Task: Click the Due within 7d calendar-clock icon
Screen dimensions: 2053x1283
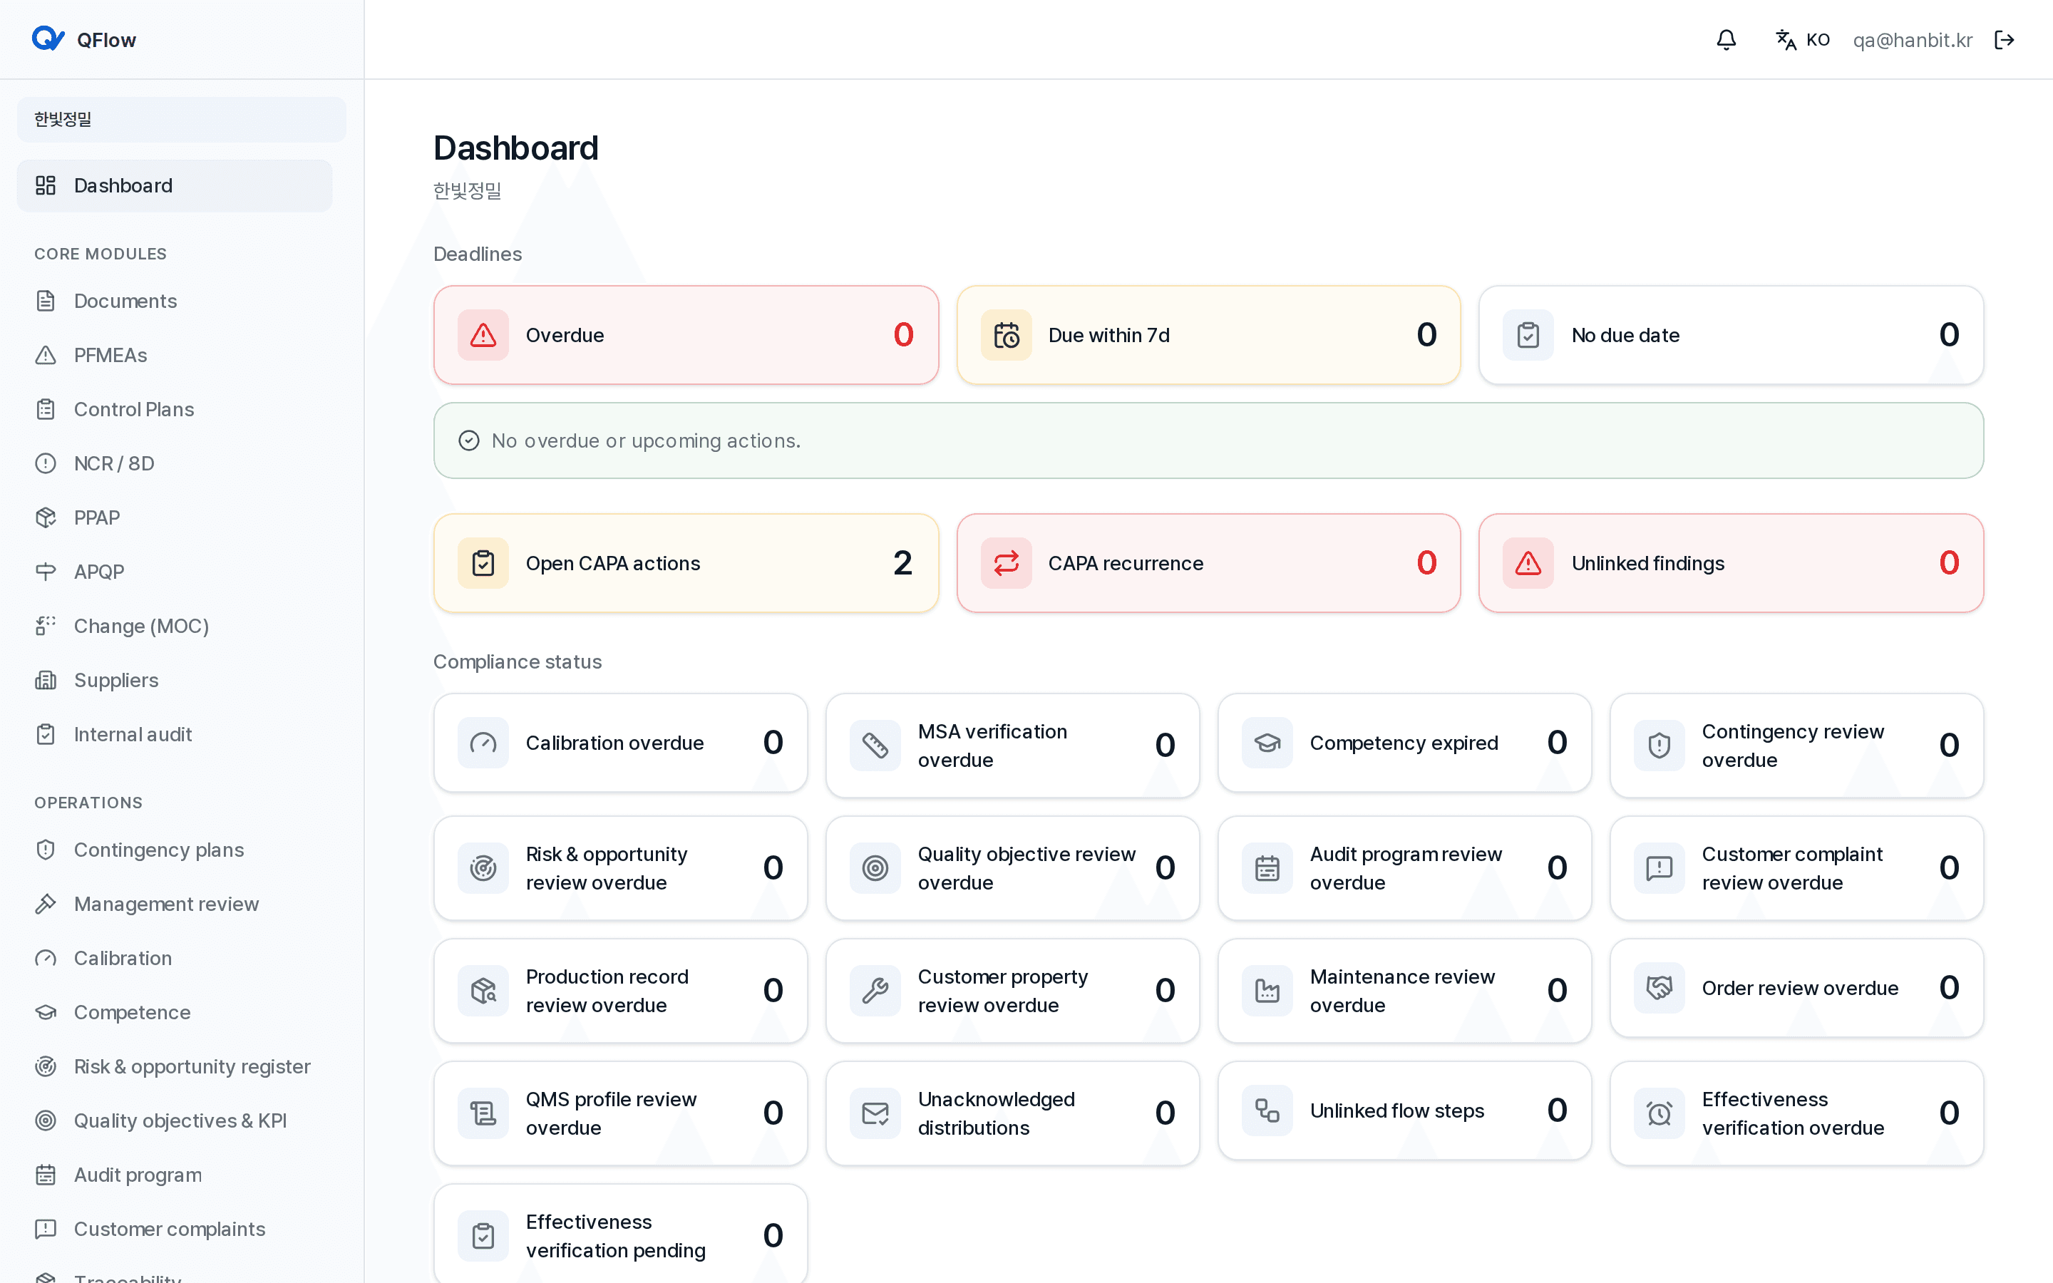Action: [x=1006, y=335]
